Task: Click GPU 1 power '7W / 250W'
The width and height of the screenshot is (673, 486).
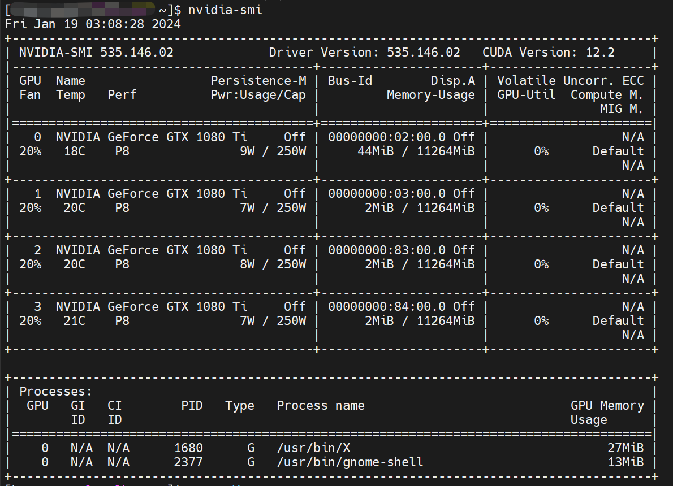Action: click(x=273, y=208)
